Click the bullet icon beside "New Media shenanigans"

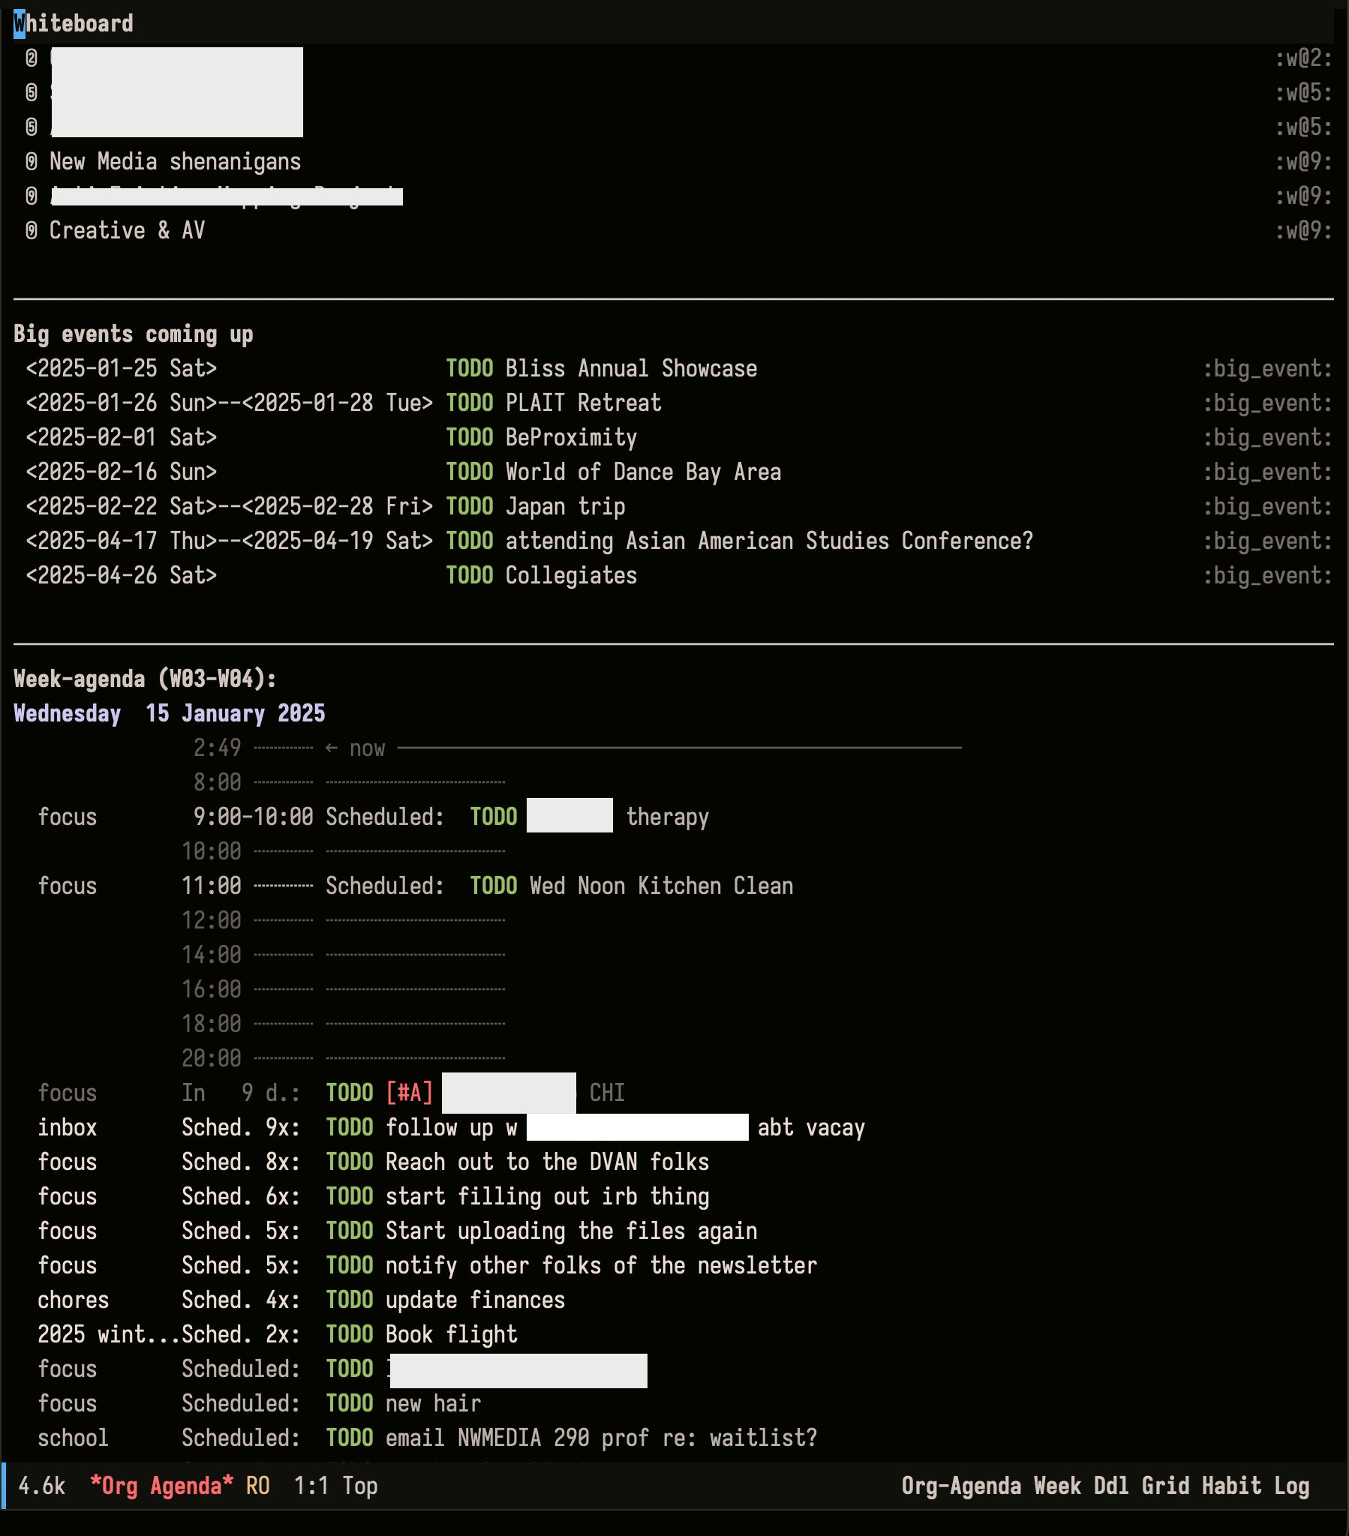(x=30, y=161)
